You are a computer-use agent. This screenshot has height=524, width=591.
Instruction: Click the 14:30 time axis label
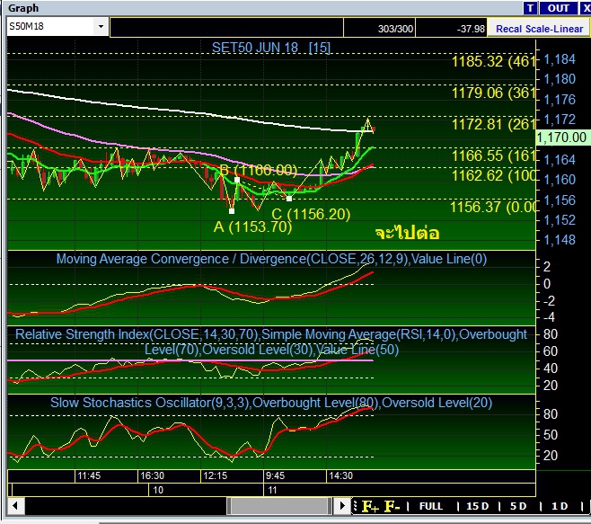click(x=340, y=475)
